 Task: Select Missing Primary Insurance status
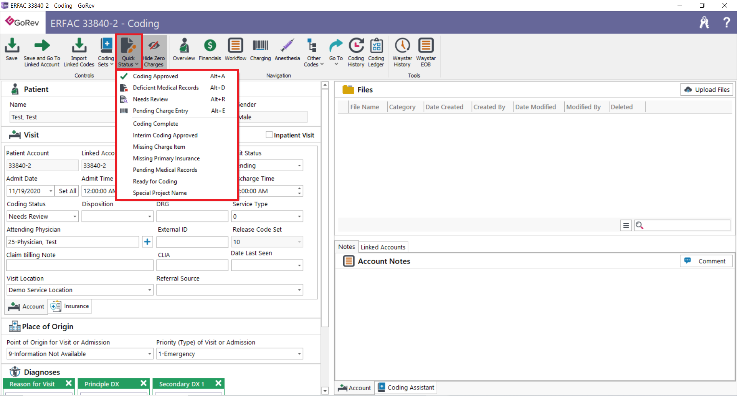pyautogui.click(x=177, y=158)
